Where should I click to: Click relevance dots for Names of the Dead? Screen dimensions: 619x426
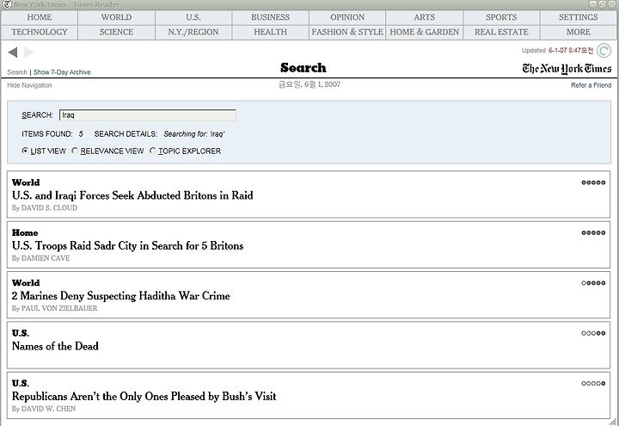pyautogui.click(x=593, y=333)
